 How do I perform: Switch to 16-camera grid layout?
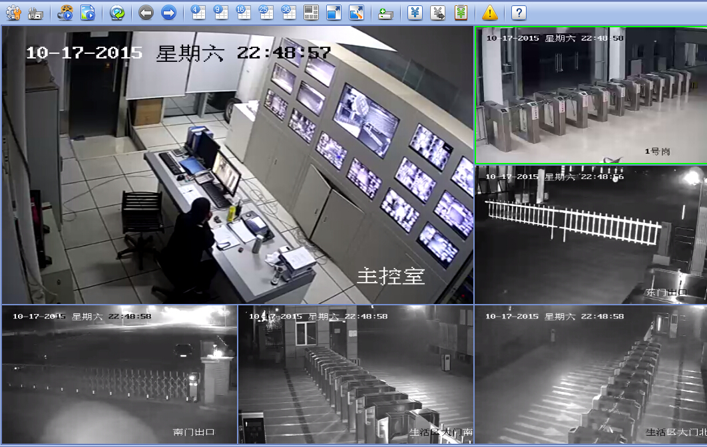pos(243,12)
